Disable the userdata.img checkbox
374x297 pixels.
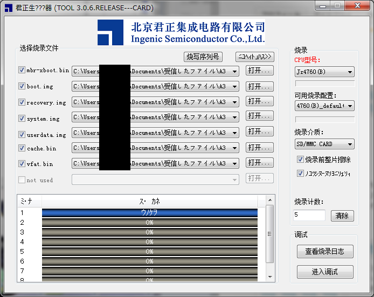click(22, 134)
